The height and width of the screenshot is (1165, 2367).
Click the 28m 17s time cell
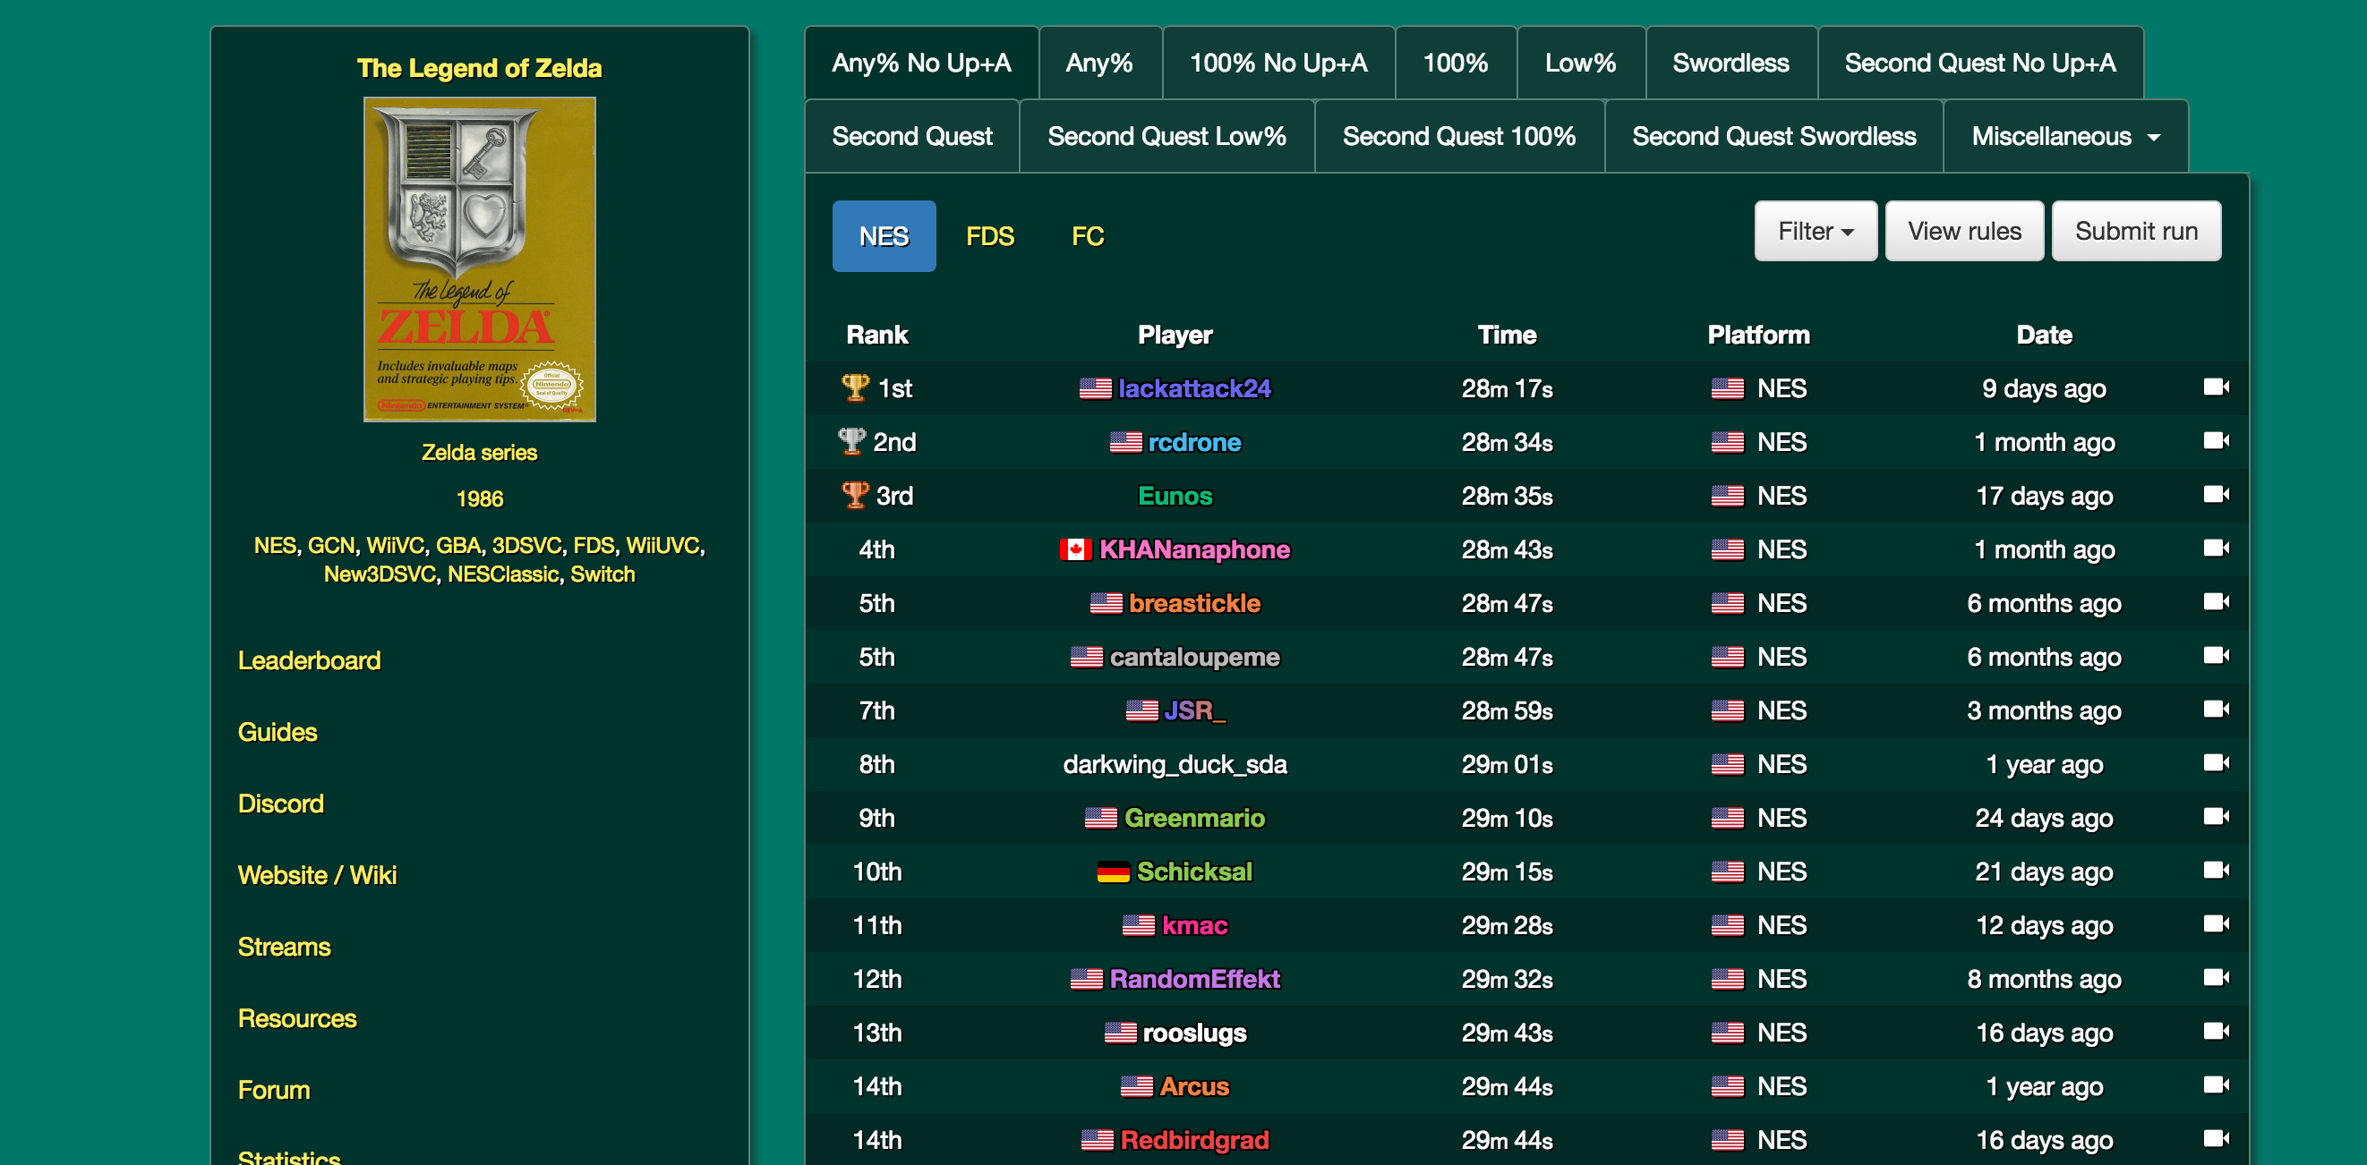click(x=1507, y=388)
